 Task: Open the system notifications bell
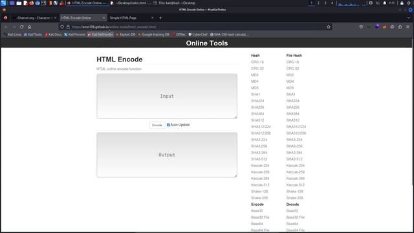click(x=384, y=3)
